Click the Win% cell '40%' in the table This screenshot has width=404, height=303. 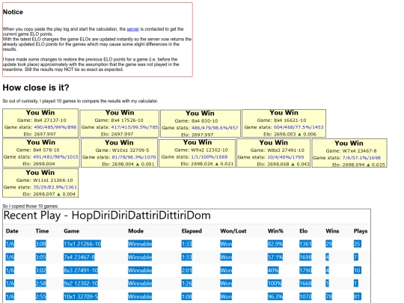[x=273, y=270]
